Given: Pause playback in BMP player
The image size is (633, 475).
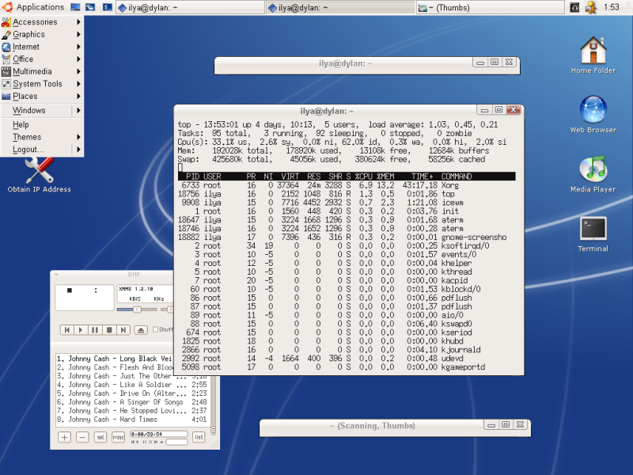Looking at the screenshot, I should point(95,330).
